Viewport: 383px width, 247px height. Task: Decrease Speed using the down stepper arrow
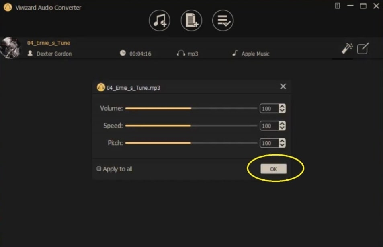pyautogui.click(x=282, y=128)
